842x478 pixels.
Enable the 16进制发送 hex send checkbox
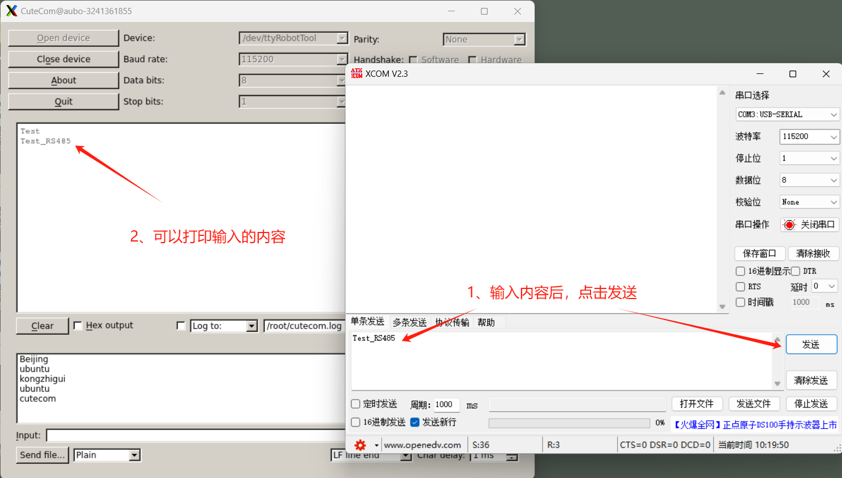(355, 422)
